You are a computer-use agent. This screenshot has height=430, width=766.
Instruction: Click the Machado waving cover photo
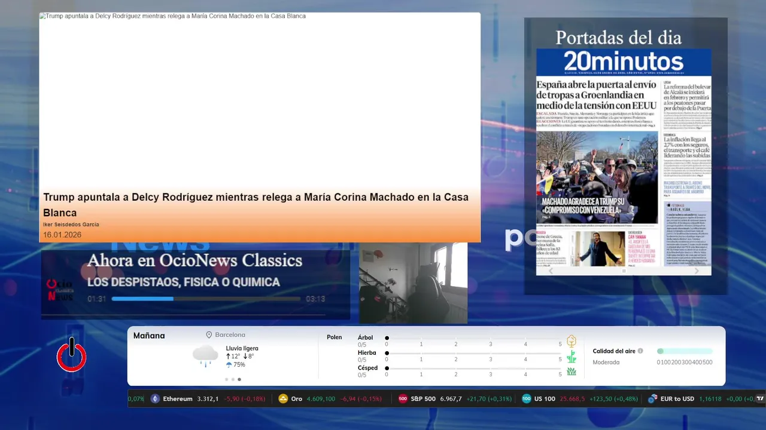tap(597, 177)
